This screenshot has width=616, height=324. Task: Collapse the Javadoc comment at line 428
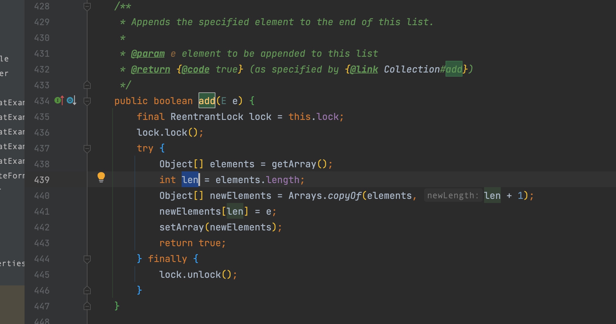click(x=87, y=6)
